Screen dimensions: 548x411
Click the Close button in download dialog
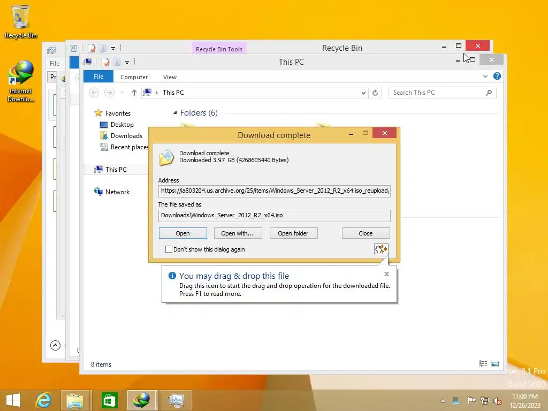click(366, 233)
